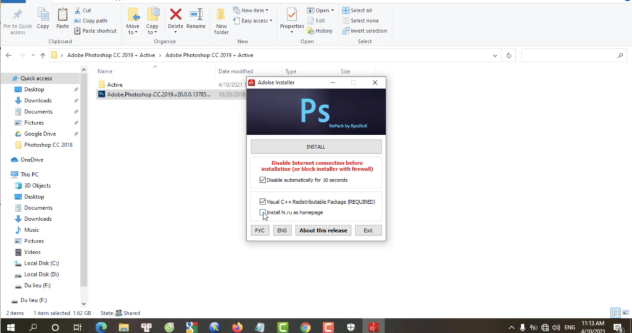Open Firefox from taskbar
The image size is (632, 333).
coord(237,327)
